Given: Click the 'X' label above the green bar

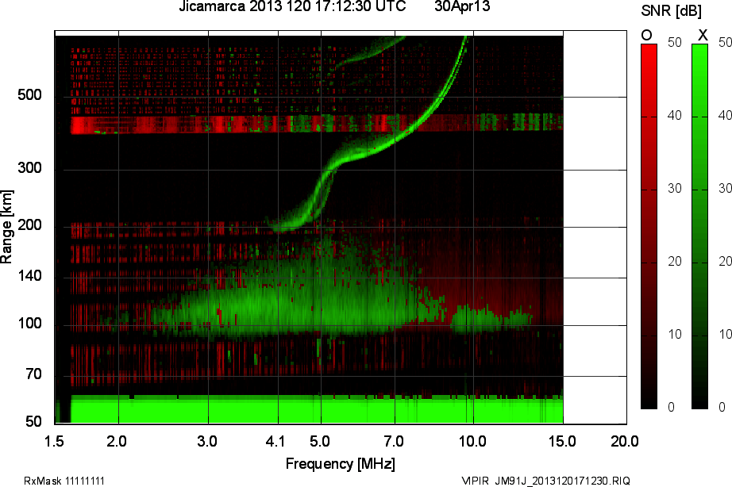Looking at the screenshot, I should pos(702,35).
